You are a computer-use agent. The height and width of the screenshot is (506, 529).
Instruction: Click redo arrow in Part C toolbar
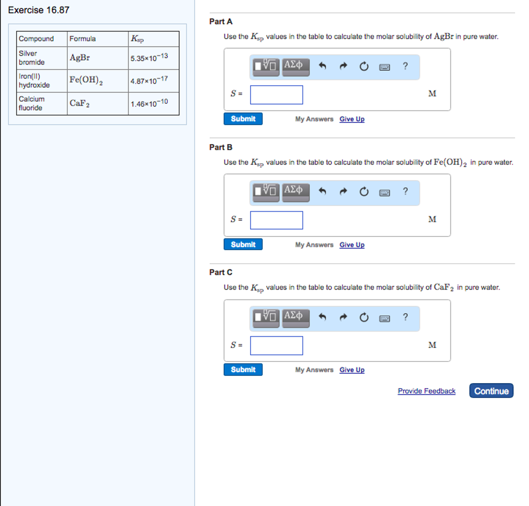point(343,317)
